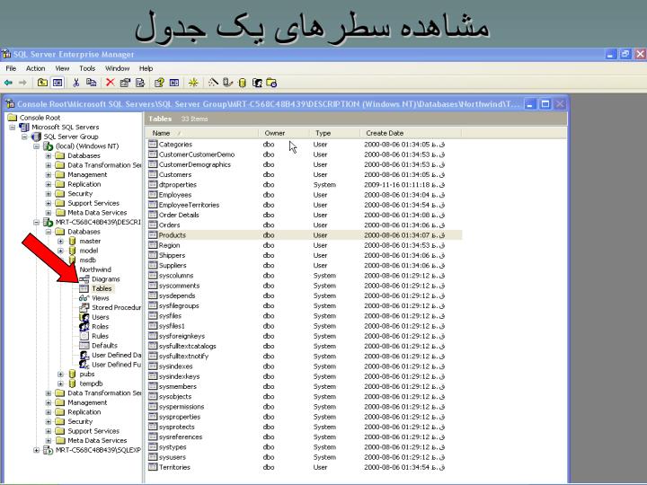Select the Products table row
The height and width of the screenshot is (485, 647).
pos(305,234)
